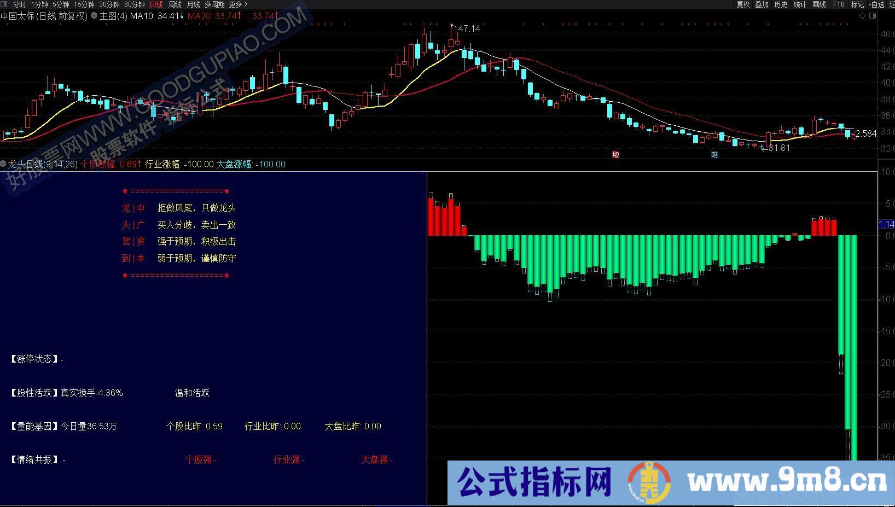The width and height of the screenshot is (895, 507).
Task: Click the 强于预期，积极出击 slogan line
Action: [197, 241]
